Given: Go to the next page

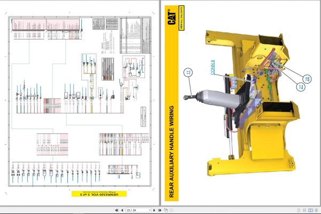Looking at the screenshot, I should (154, 210).
